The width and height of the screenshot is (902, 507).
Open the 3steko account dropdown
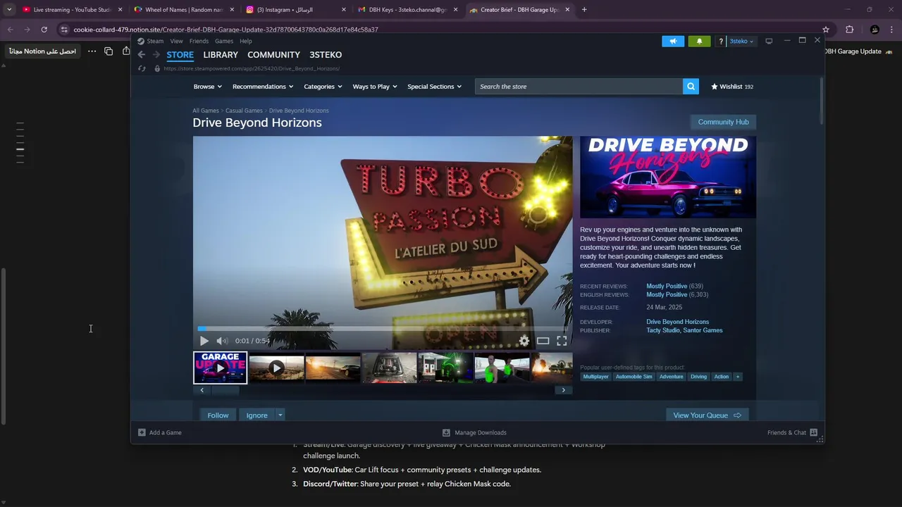741,41
